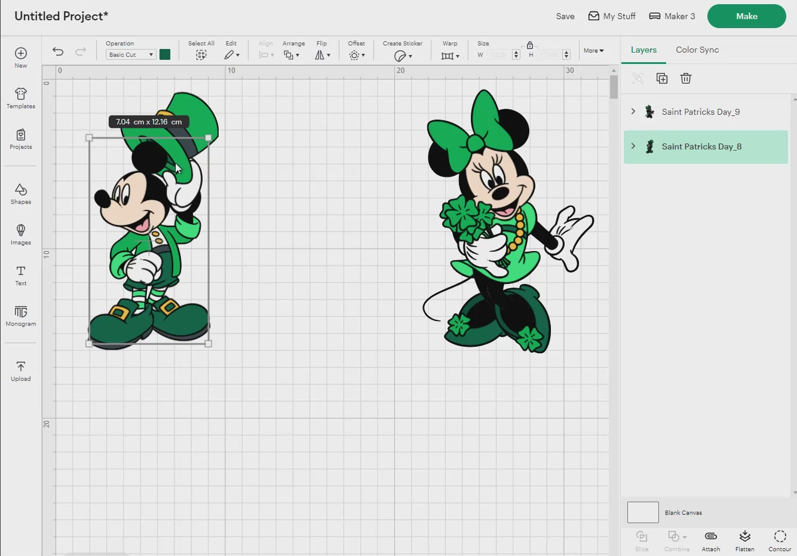Open the Images library
Viewport: 797px width, 556px height.
21,234
